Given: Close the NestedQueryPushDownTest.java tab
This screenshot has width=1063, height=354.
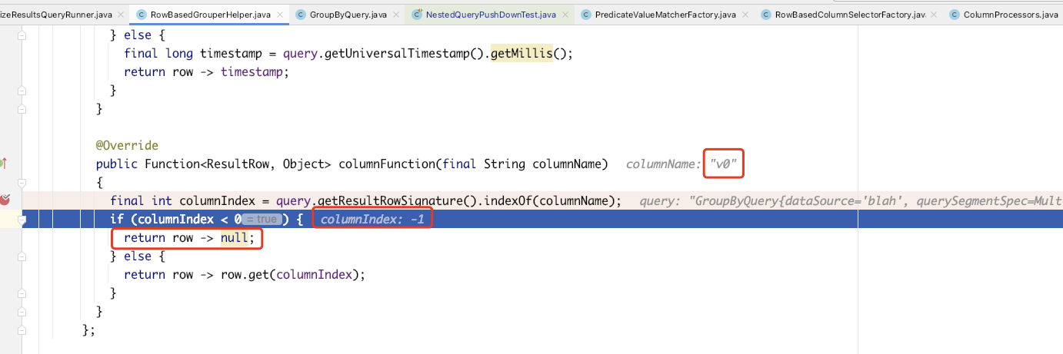Looking at the screenshot, I should [x=565, y=15].
